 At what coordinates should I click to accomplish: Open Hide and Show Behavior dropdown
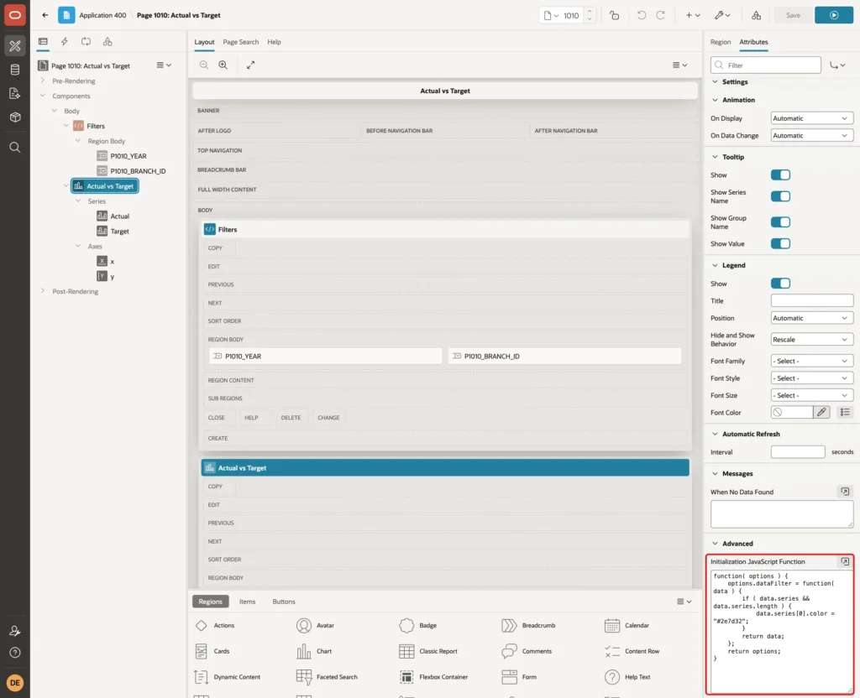(812, 339)
